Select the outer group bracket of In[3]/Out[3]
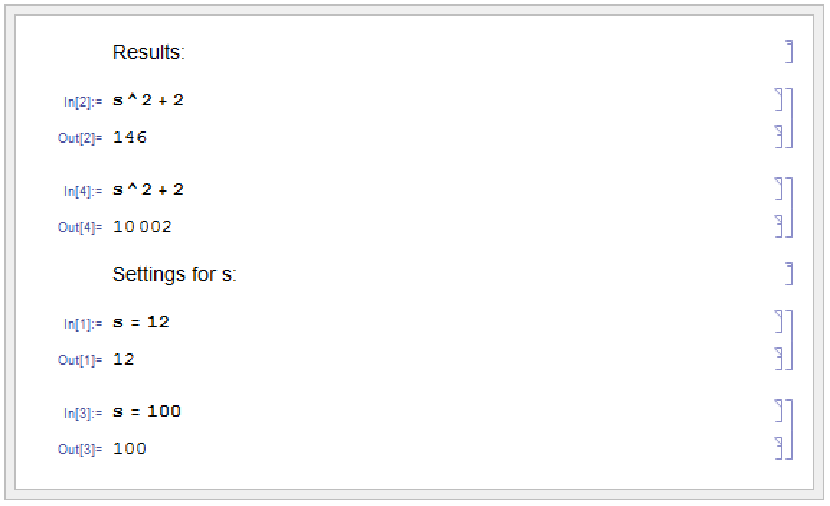This screenshot has height=506, width=830. click(789, 430)
